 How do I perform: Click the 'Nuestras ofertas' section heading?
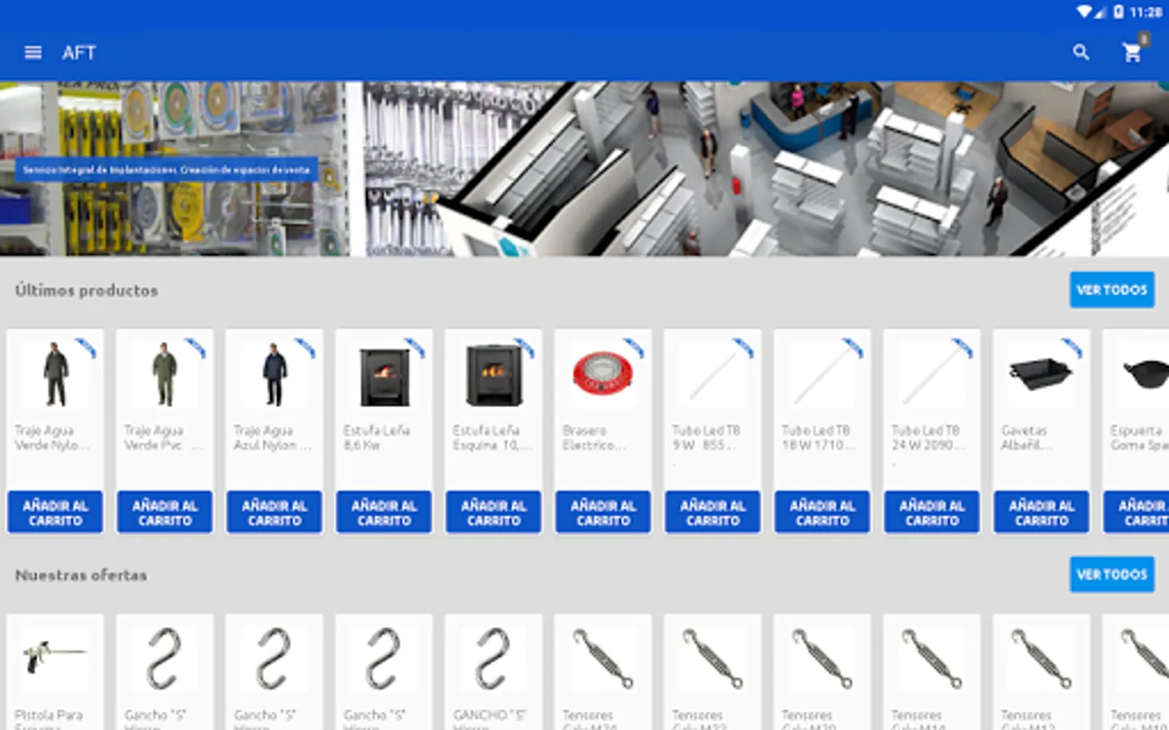pyautogui.click(x=81, y=575)
